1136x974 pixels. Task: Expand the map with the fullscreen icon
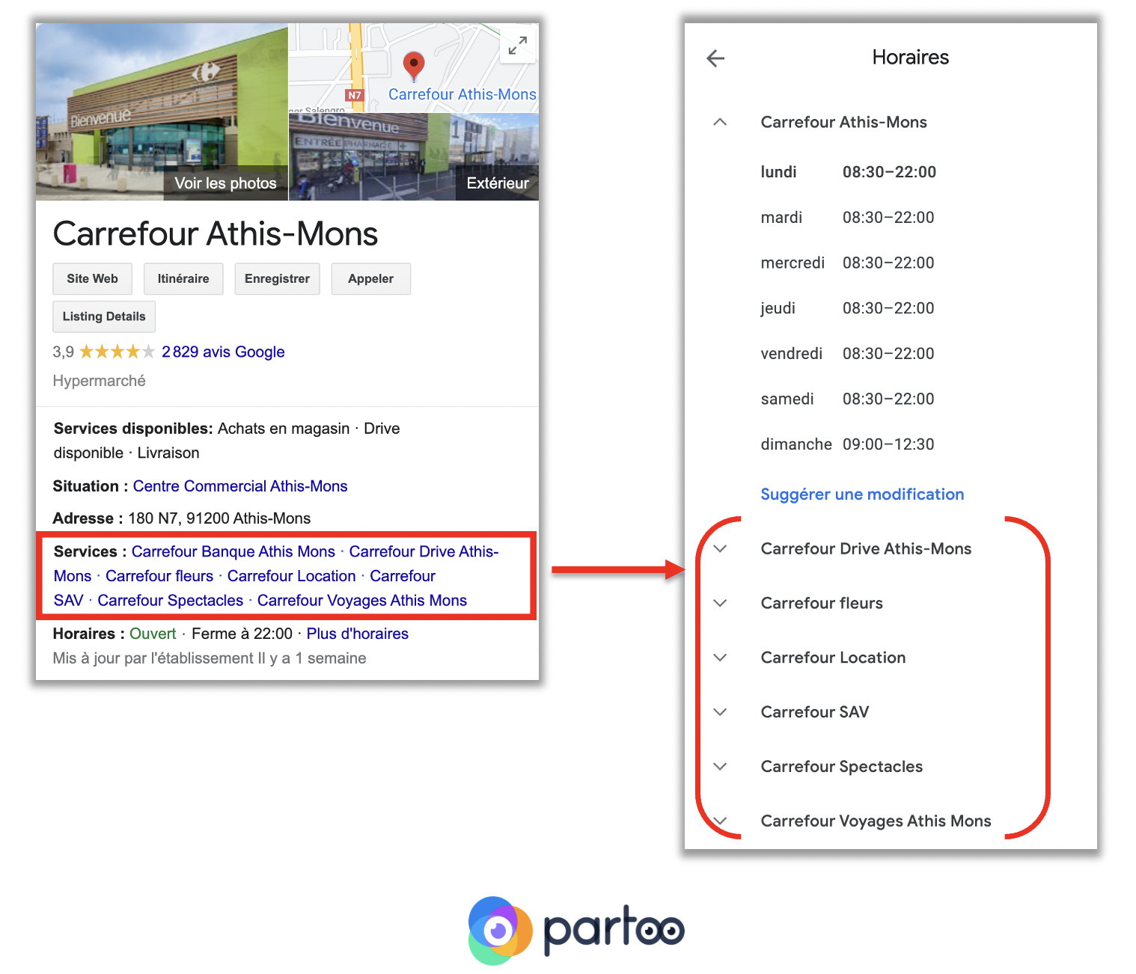click(517, 46)
